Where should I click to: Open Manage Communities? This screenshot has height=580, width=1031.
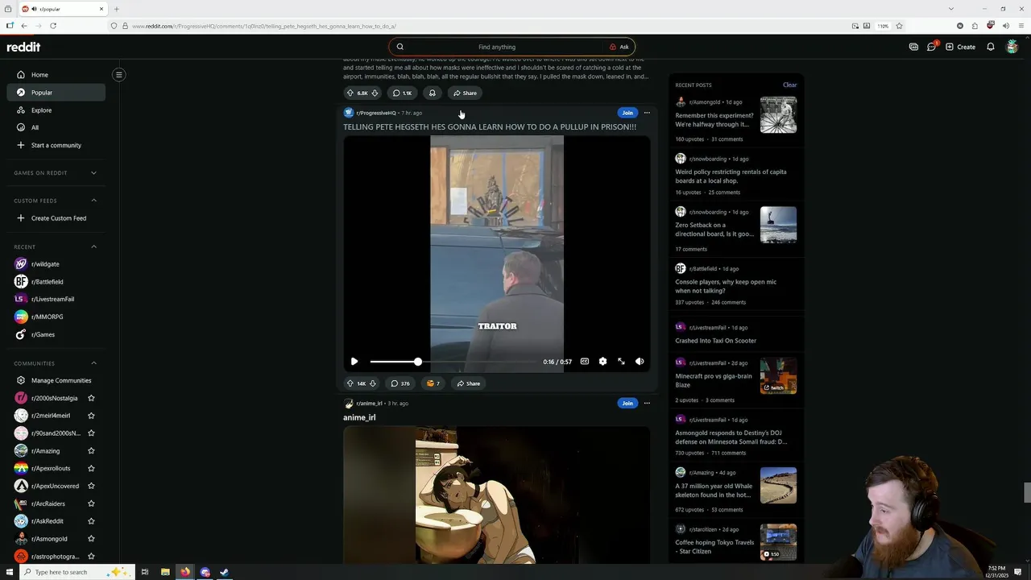[x=56, y=380]
